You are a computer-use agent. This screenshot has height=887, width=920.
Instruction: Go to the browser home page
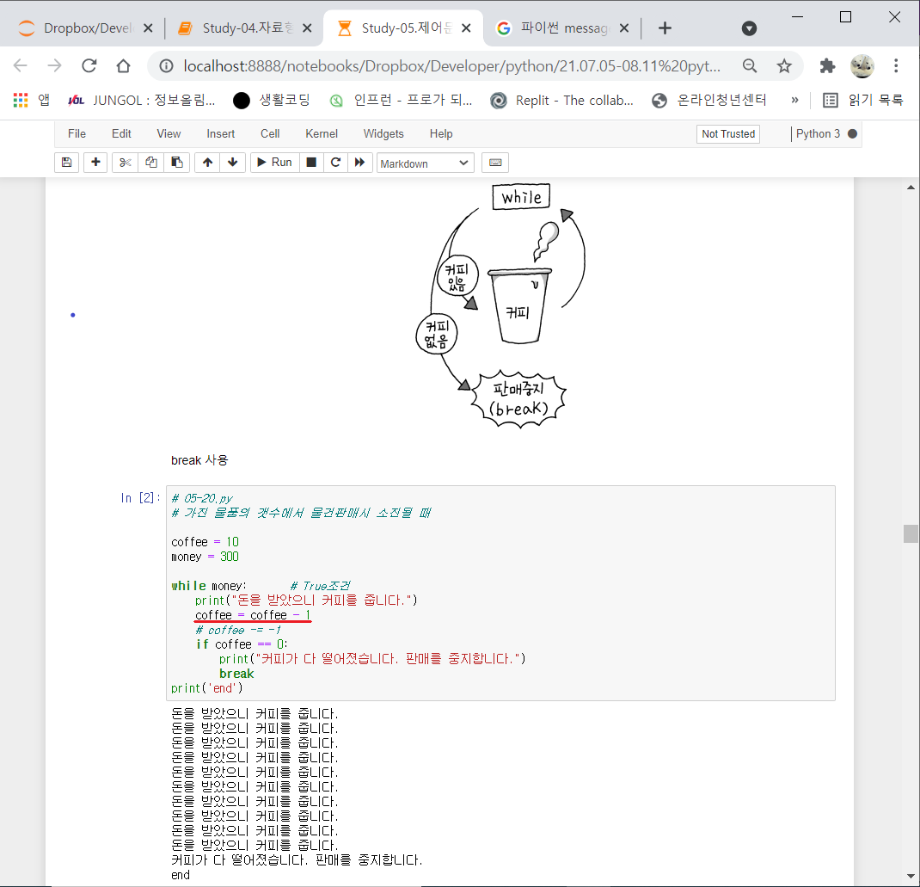[x=123, y=65]
